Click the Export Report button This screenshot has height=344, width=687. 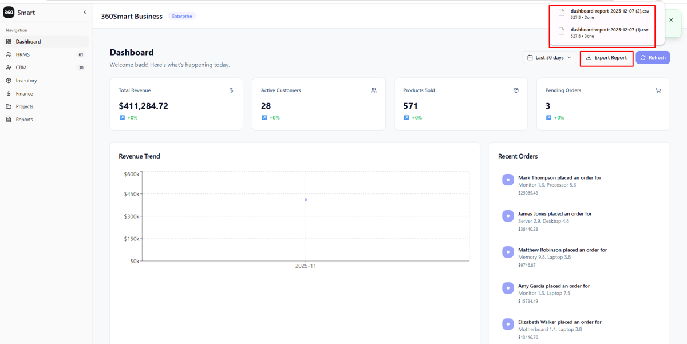[x=606, y=58]
